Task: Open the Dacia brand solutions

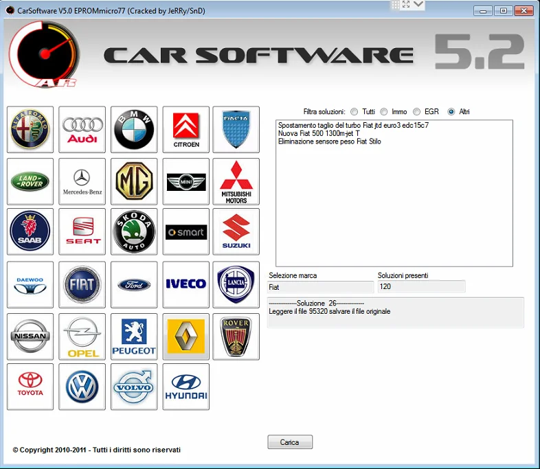Action: tap(236, 129)
